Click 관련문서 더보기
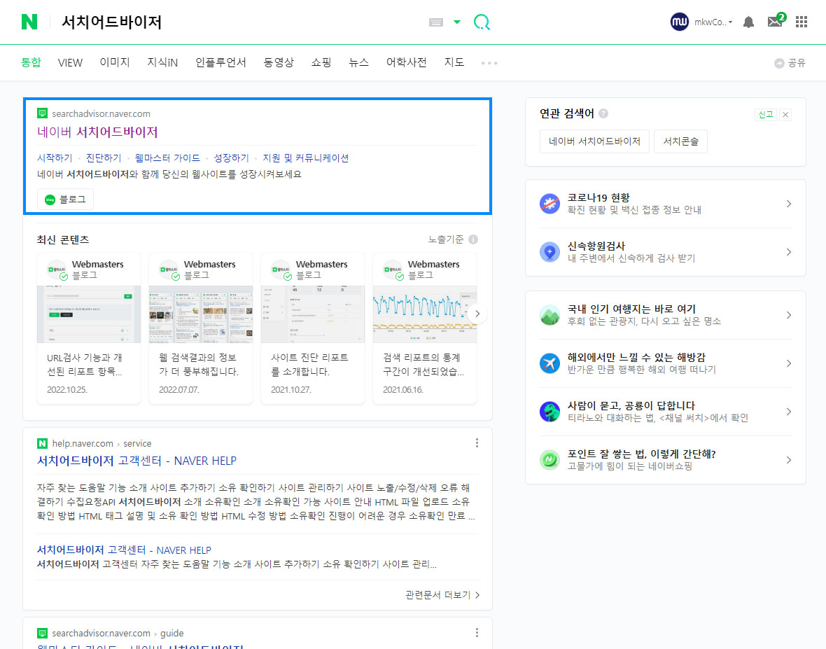The height and width of the screenshot is (649, 826). click(442, 594)
